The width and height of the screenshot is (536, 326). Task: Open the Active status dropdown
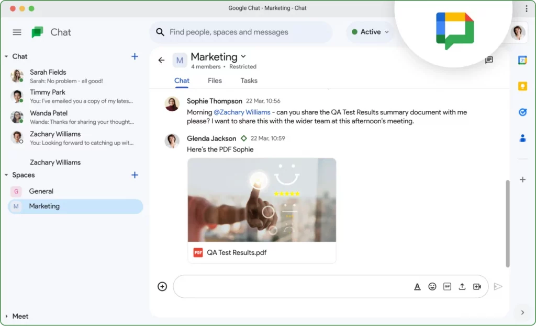370,32
